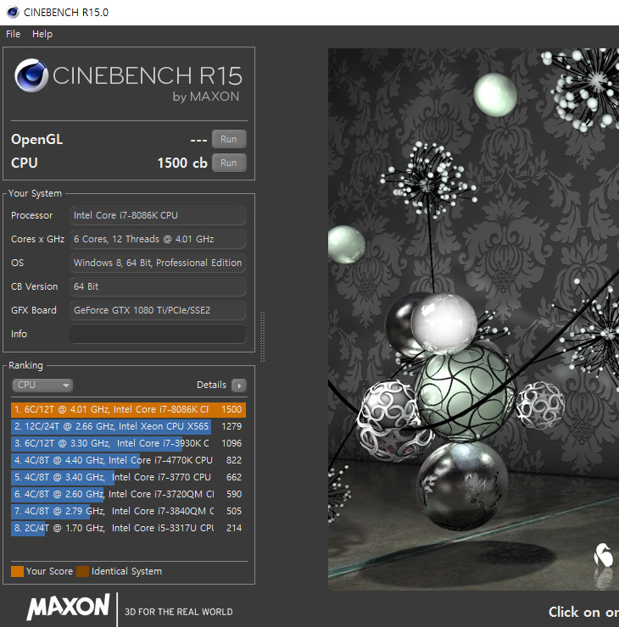This screenshot has height=627, width=619.
Task: Click the OS field Windows 8 64 Bit
Action: coord(158,263)
